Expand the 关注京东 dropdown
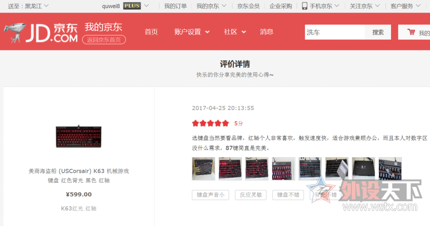The height and width of the screenshot is (226, 430). 365,6
